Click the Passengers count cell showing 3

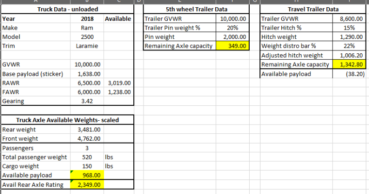(87, 148)
